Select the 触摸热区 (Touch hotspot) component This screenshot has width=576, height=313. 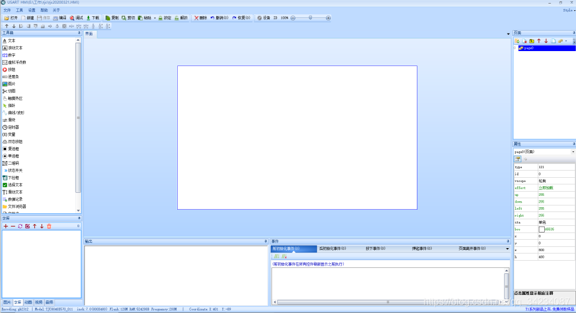13,99
